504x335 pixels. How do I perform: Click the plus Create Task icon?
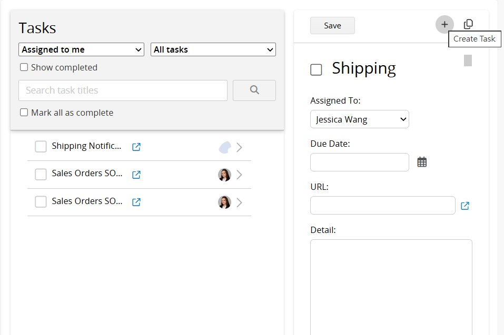pos(444,24)
